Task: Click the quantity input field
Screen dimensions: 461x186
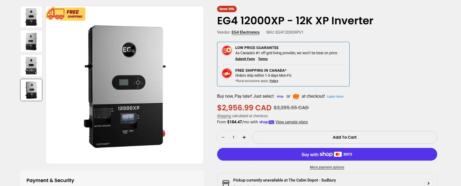Action: coord(233,137)
